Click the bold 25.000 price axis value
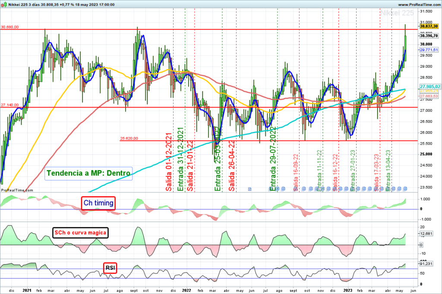442x294 pixels. coord(426,154)
